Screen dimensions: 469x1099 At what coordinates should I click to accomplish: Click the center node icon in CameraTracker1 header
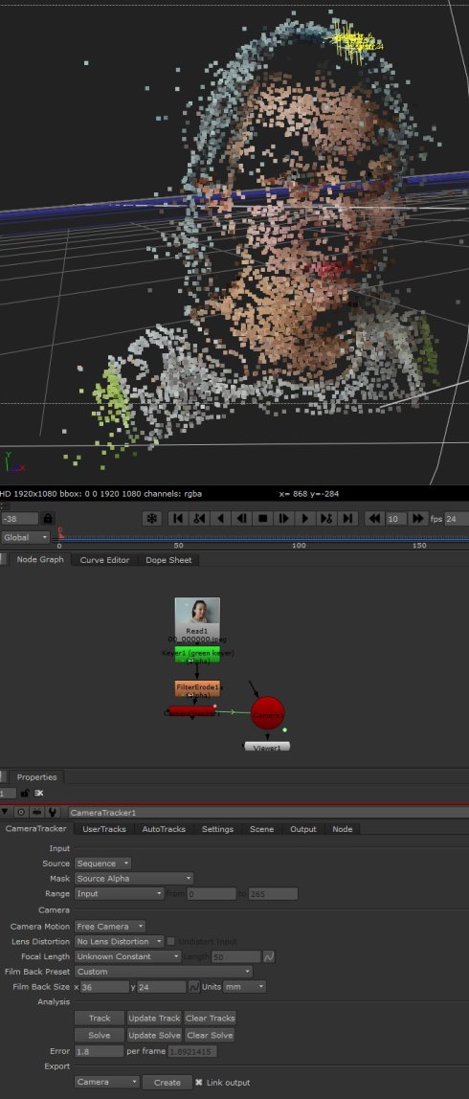[x=21, y=813]
